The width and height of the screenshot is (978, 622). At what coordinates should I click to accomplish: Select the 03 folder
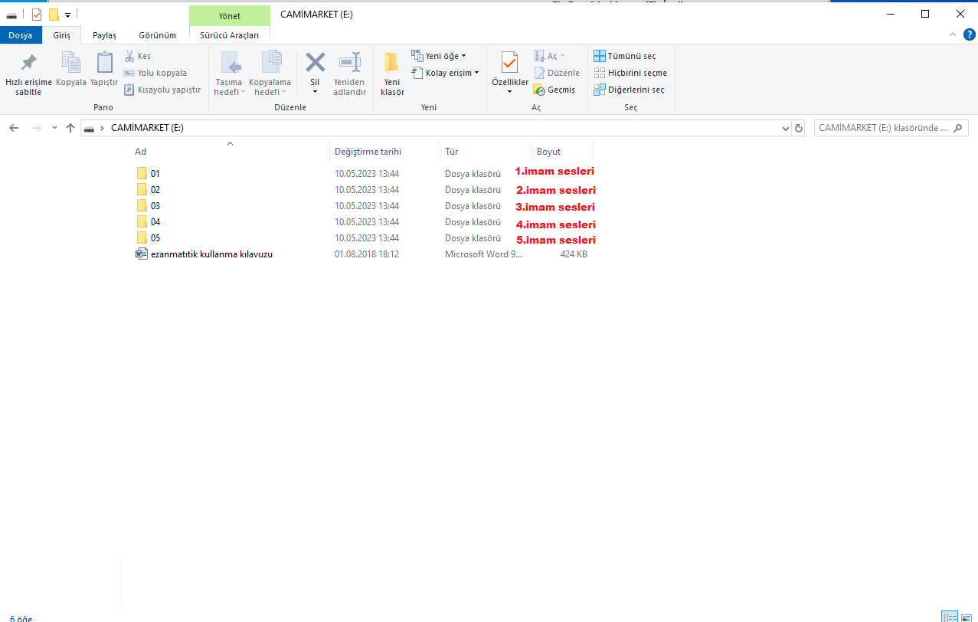155,206
